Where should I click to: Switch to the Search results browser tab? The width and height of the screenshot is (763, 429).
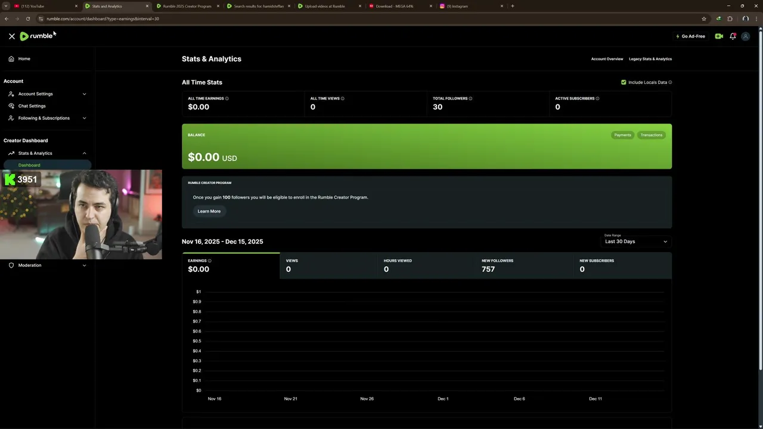[x=258, y=6]
